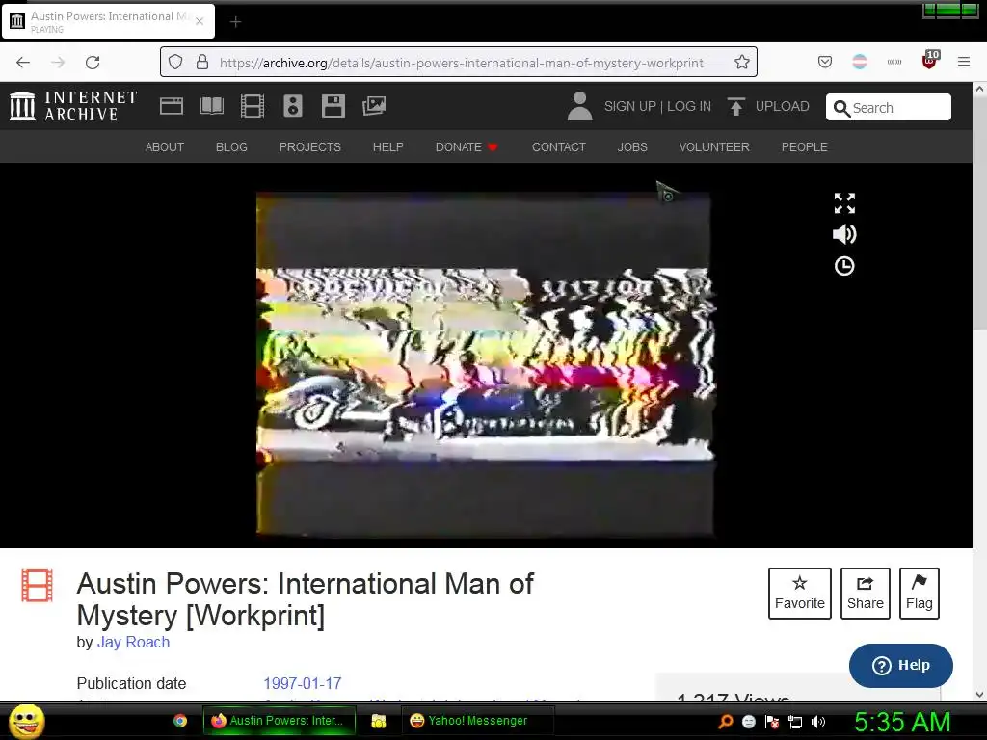Click the red movie item-type icon
Viewport: 987px width, 740px height.
tap(38, 585)
